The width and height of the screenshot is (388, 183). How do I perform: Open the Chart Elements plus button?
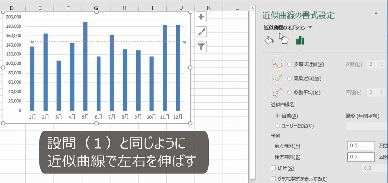(201, 17)
